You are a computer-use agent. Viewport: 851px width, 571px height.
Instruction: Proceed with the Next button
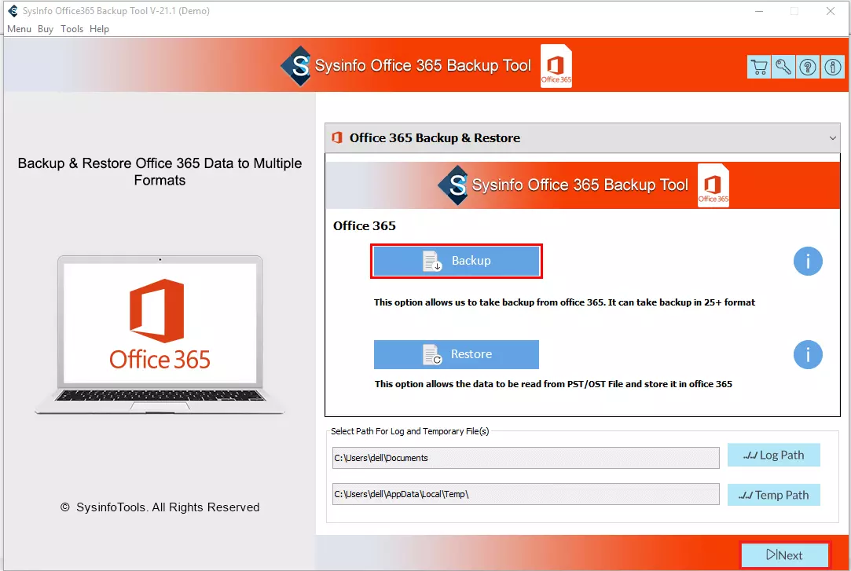pyautogui.click(x=785, y=555)
